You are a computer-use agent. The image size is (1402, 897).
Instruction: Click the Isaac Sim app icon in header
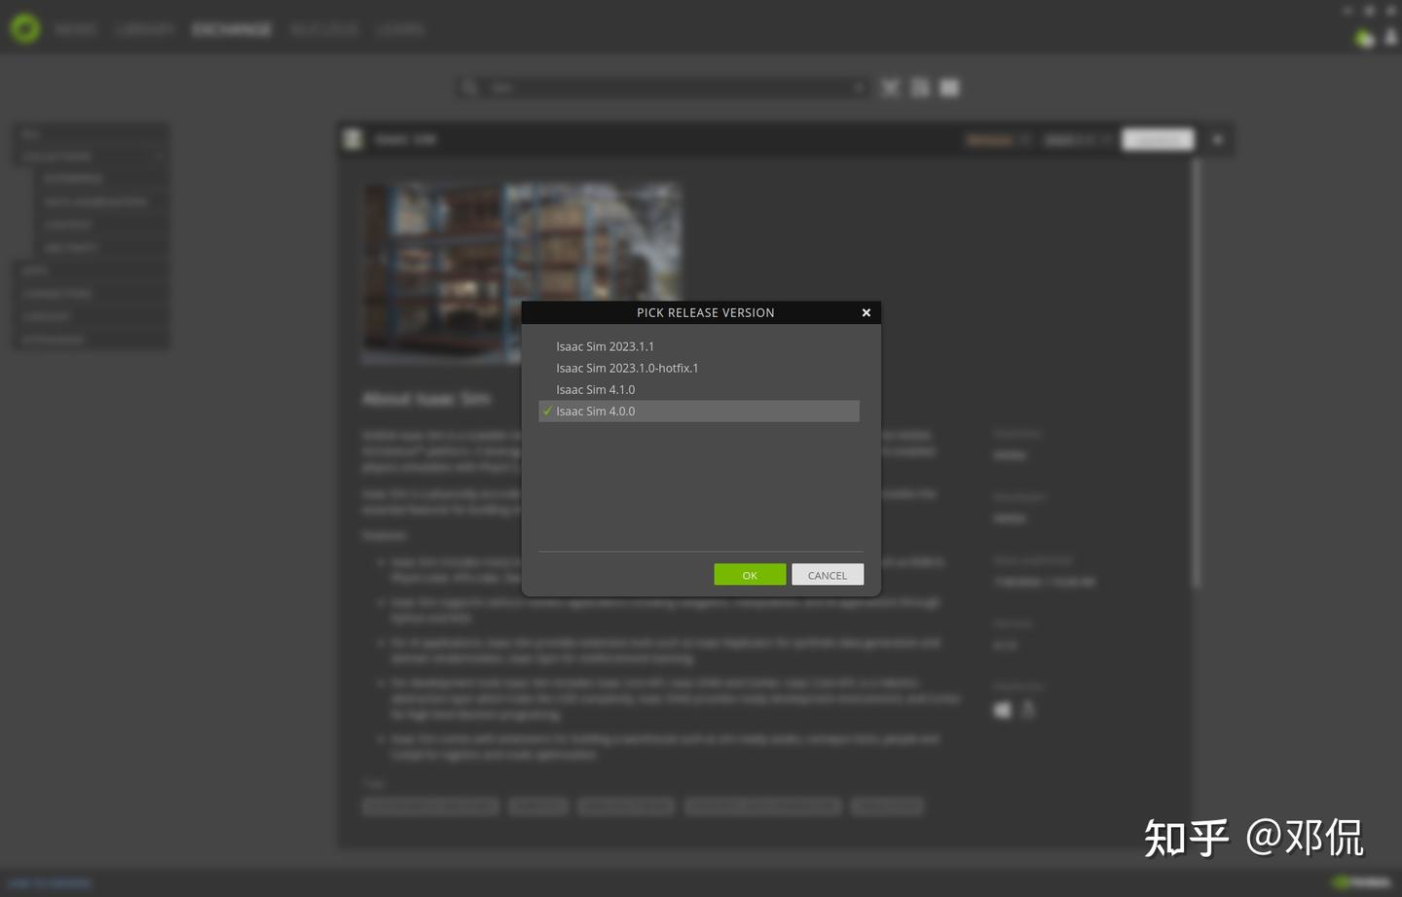tap(352, 139)
